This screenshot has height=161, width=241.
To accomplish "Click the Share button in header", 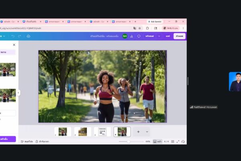I will click(168, 36).
